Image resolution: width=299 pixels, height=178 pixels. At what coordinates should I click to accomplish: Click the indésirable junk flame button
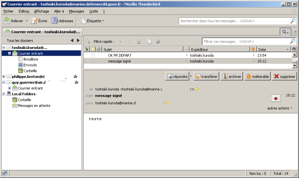click(x=257, y=77)
